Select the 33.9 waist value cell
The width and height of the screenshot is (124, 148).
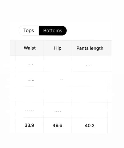[x=29, y=125]
